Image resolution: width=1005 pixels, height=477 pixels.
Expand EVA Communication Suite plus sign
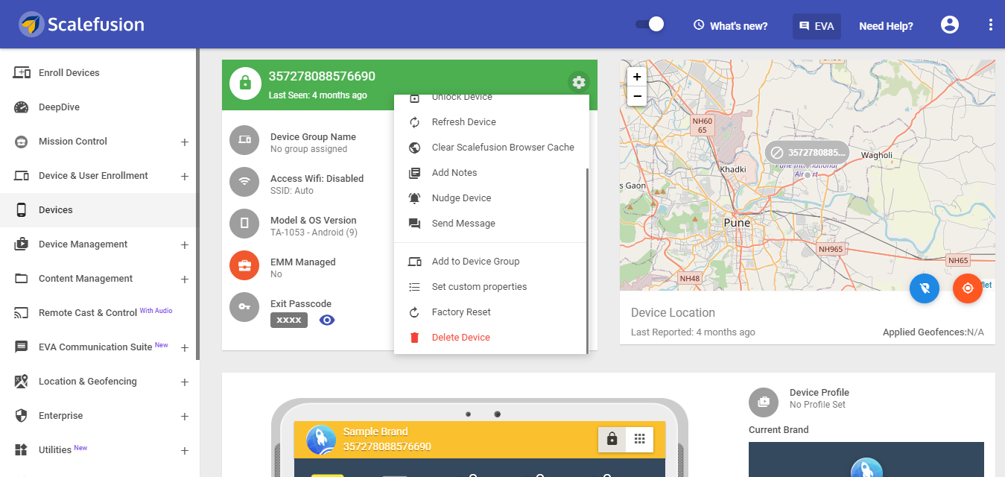pos(185,347)
